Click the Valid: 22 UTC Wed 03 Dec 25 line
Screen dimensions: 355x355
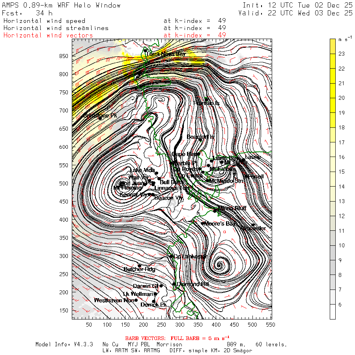tap(295, 13)
